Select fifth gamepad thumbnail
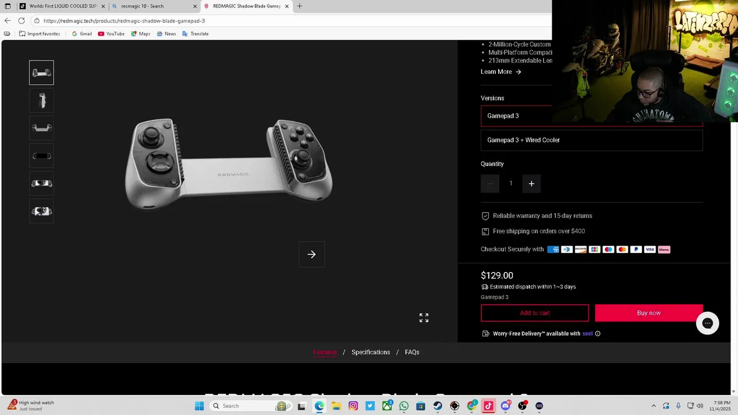The image size is (738, 415). (x=42, y=183)
